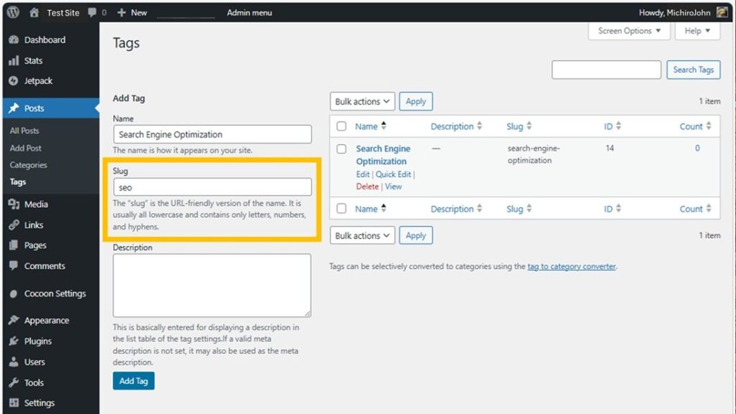Open the Appearance brush icon
This screenshot has height=414, width=736.
[14, 321]
